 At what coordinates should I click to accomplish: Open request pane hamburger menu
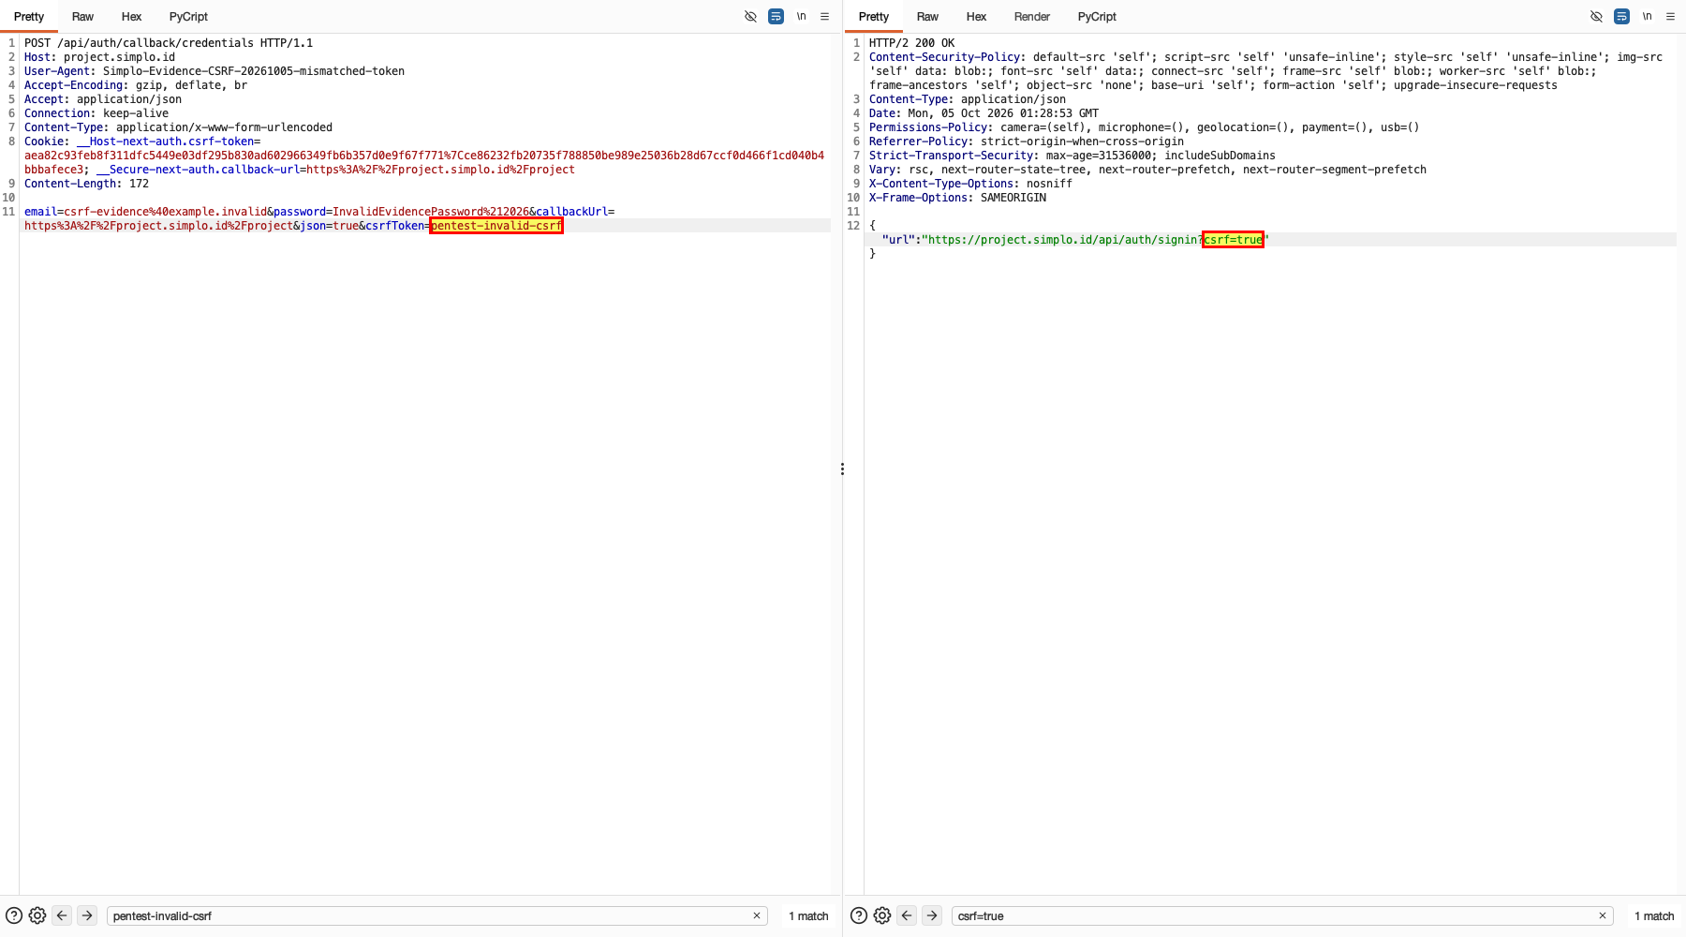825,16
